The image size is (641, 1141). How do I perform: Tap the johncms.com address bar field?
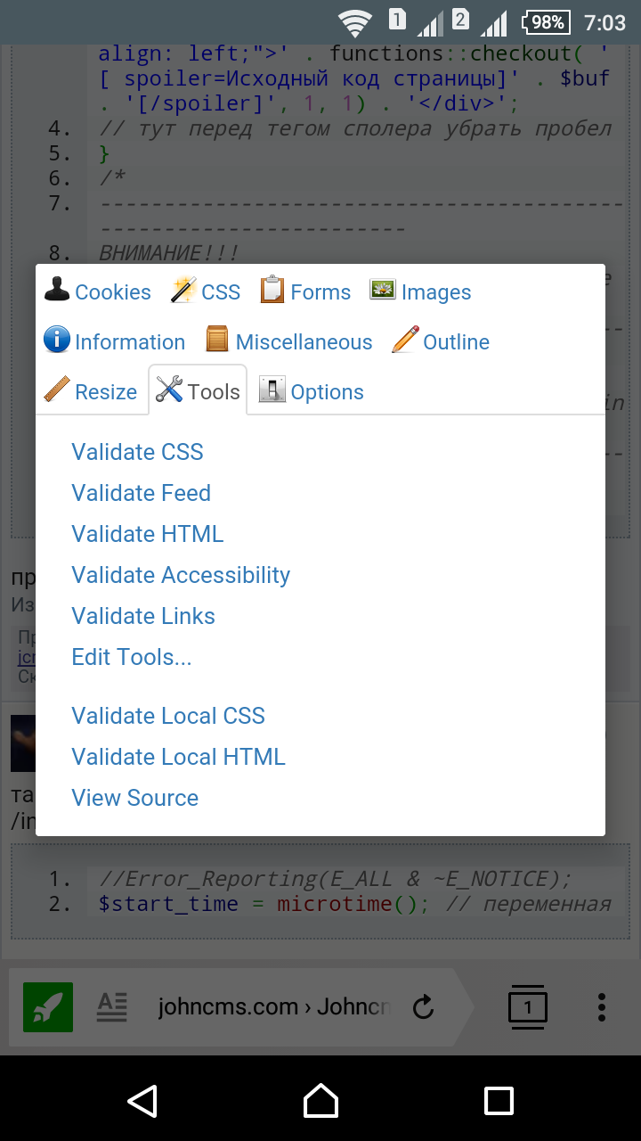point(274,1007)
